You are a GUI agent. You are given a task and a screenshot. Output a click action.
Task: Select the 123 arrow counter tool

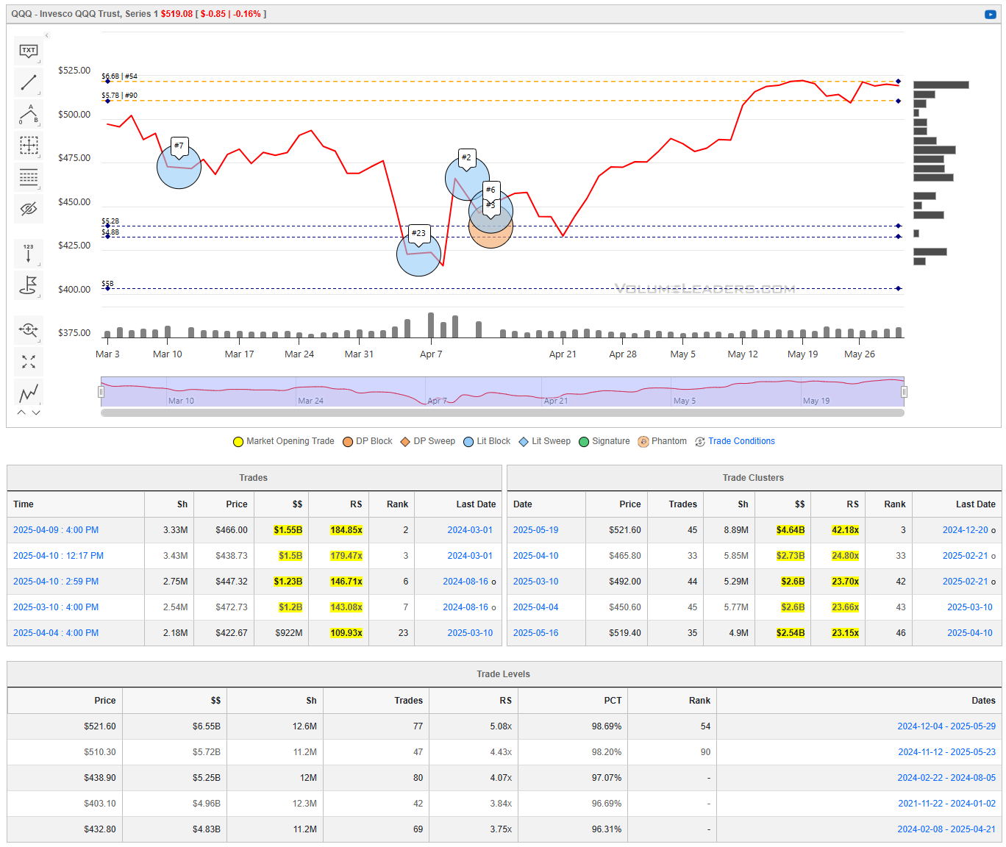click(29, 253)
